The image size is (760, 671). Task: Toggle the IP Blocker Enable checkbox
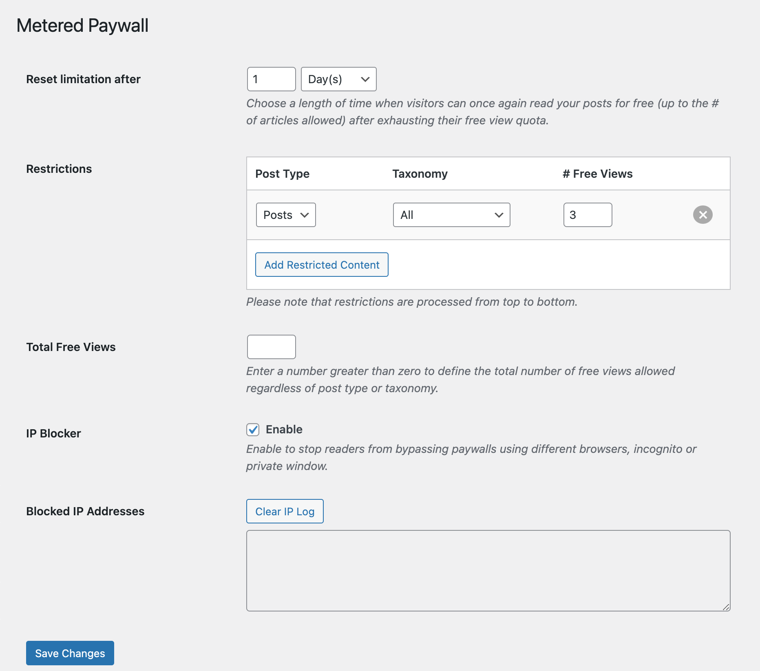click(253, 429)
